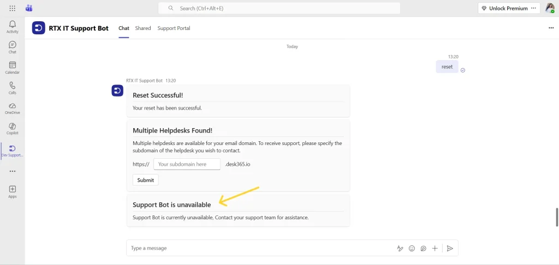Click the send message arrow

coord(450,248)
